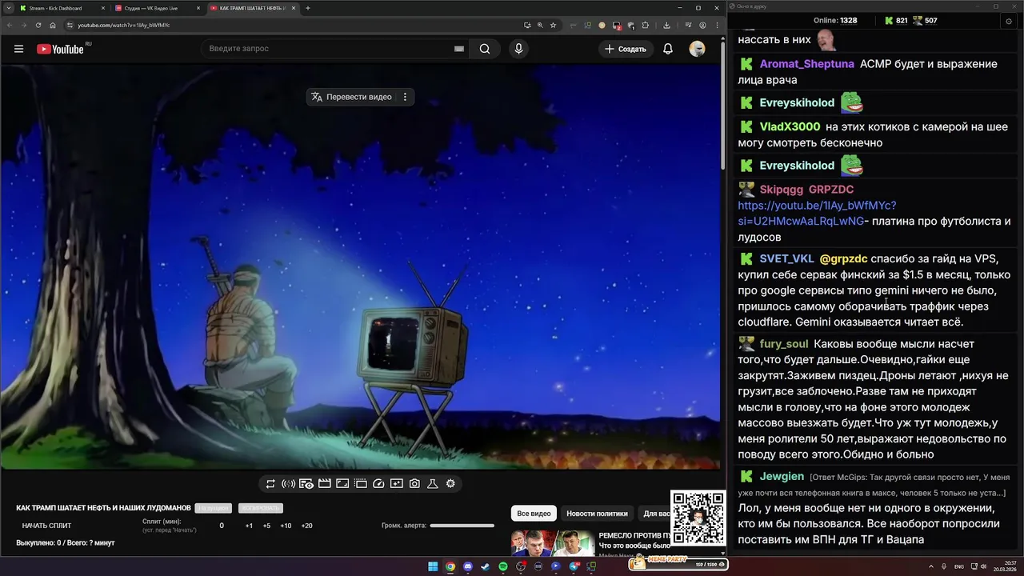Open YouTube notifications bell
The width and height of the screenshot is (1024, 576).
[668, 49]
